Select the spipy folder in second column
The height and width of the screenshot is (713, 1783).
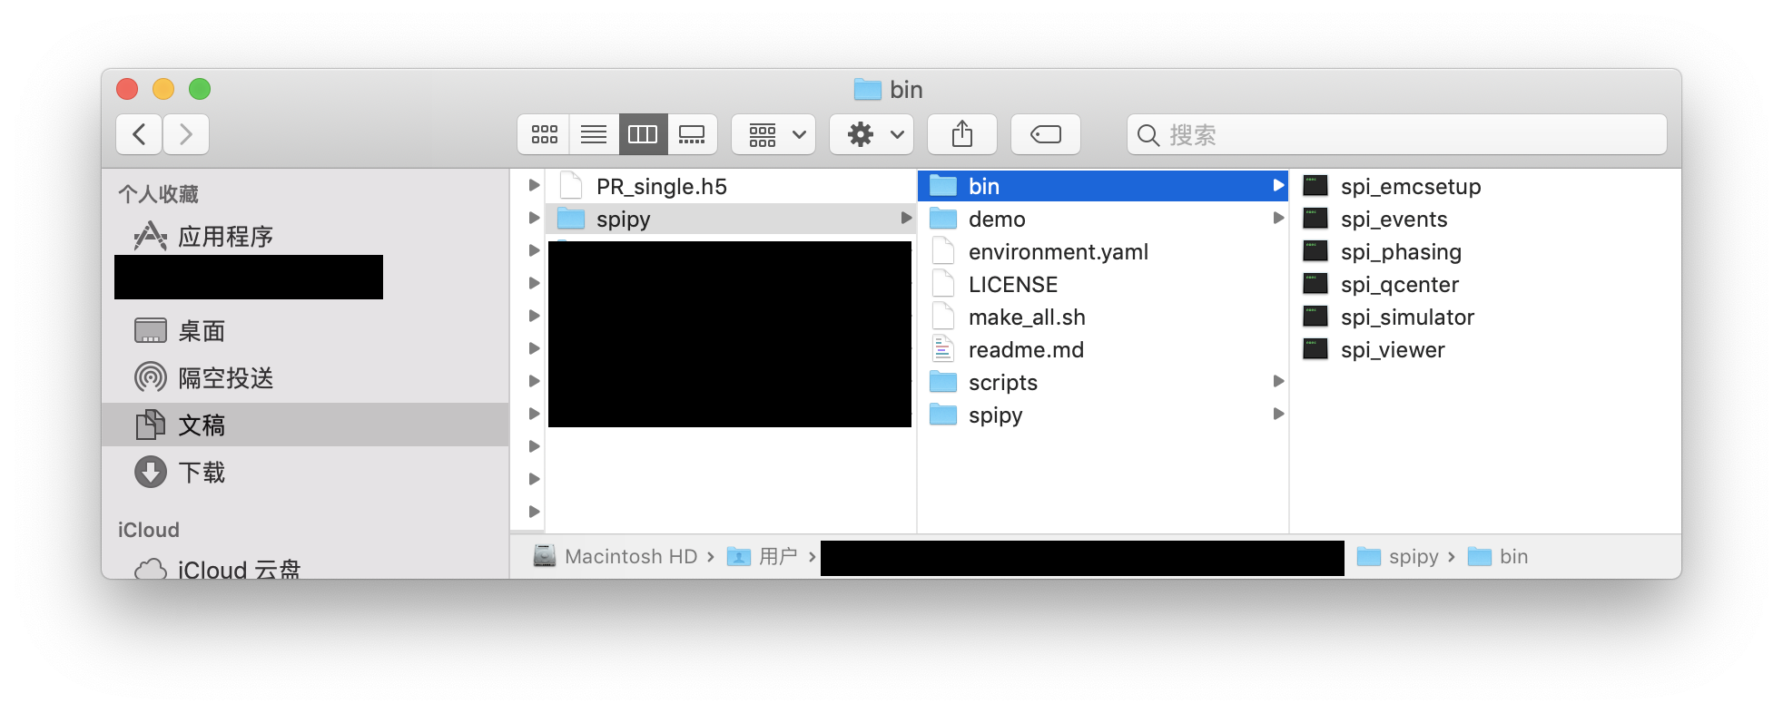pos(730,219)
